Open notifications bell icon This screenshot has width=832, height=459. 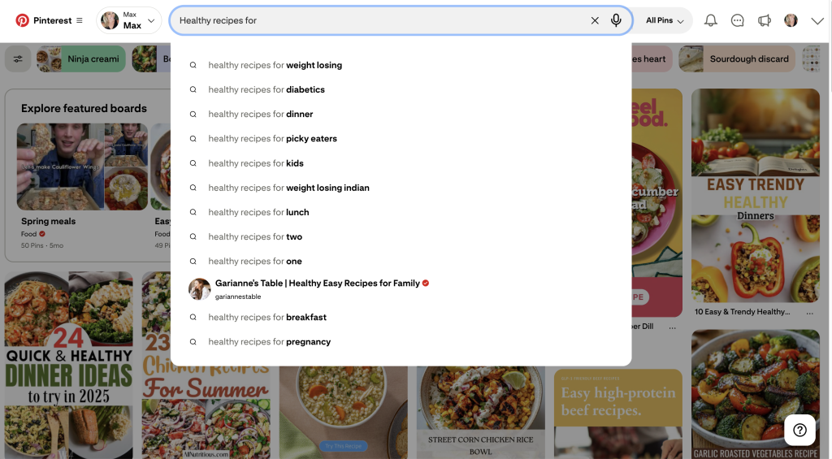point(710,20)
